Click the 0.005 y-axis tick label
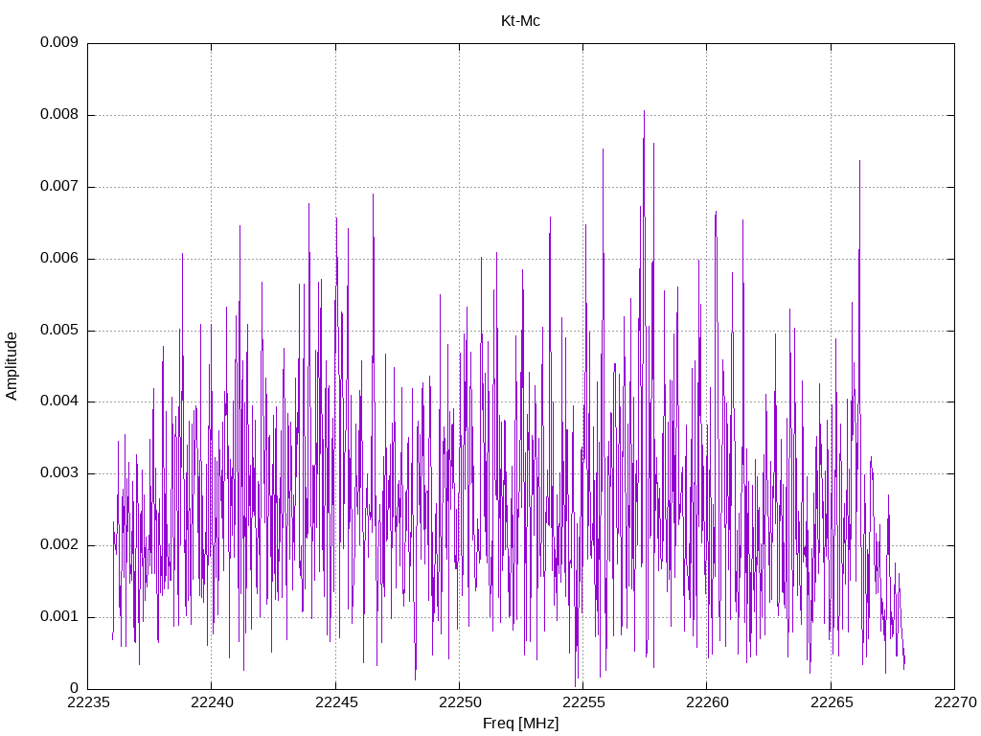The width and height of the screenshot is (981, 736). point(59,330)
